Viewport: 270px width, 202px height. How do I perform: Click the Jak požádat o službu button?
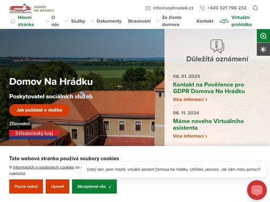(40, 110)
